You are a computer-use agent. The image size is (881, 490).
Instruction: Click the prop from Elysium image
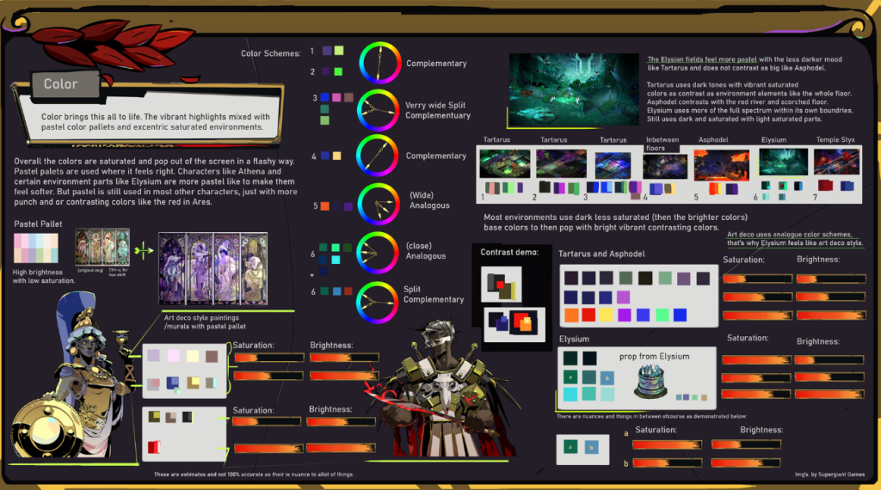pos(650,381)
